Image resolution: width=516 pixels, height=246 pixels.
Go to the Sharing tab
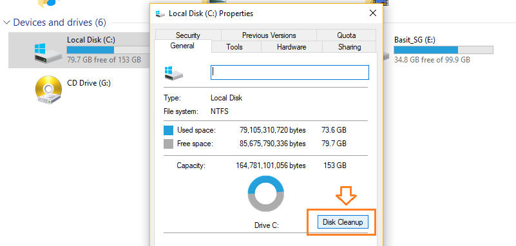pos(350,47)
